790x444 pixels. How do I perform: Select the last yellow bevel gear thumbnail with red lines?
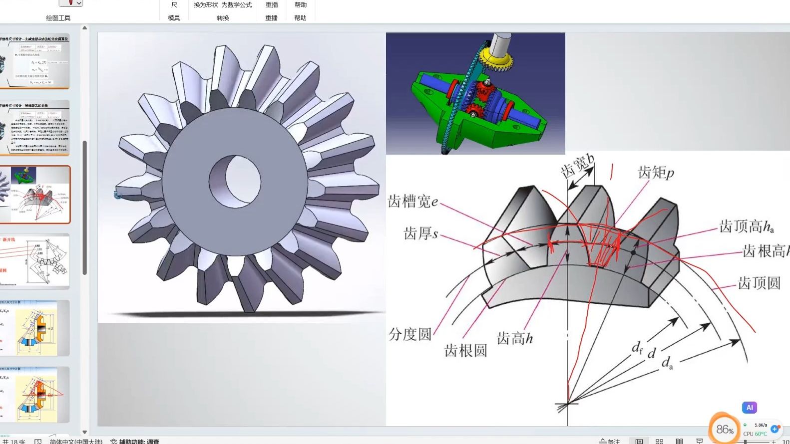coord(34,395)
